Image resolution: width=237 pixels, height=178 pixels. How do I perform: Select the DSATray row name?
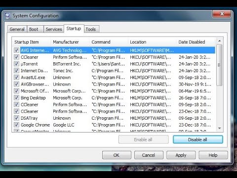coord(29,118)
